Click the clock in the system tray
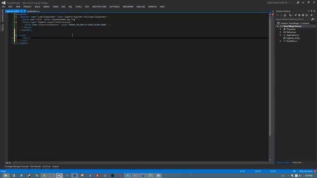Viewport: 317px width, 178px height. (x=309, y=176)
